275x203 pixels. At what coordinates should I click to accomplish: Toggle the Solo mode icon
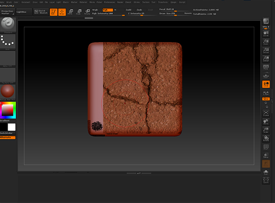266,172
